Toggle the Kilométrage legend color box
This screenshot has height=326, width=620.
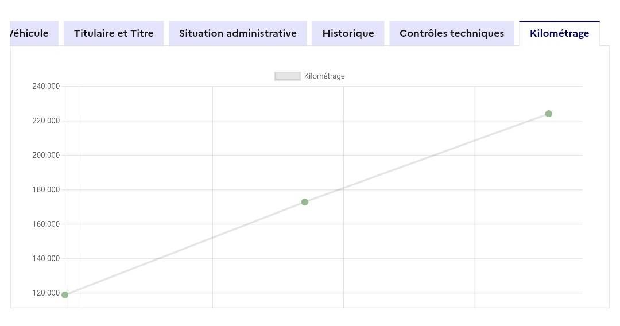click(x=288, y=76)
